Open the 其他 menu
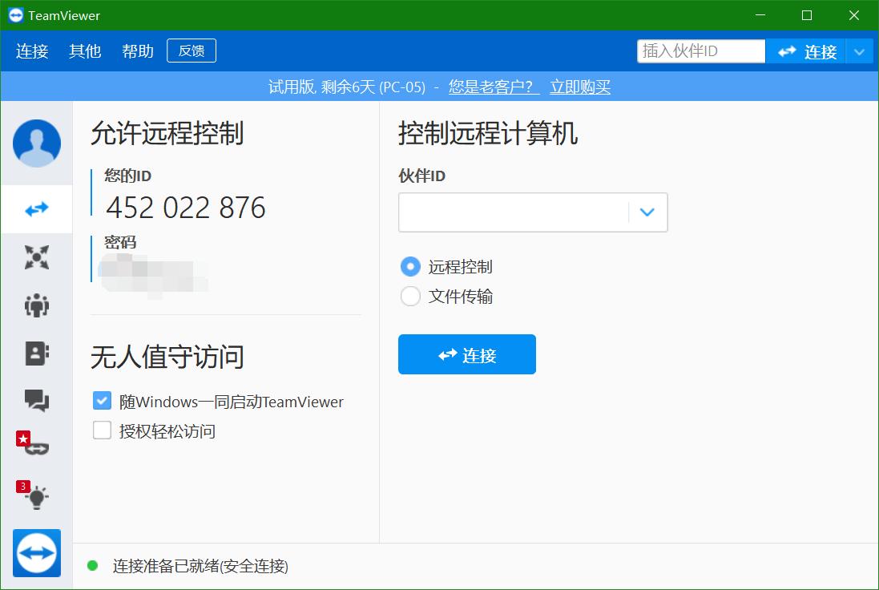 [x=84, y=51]
